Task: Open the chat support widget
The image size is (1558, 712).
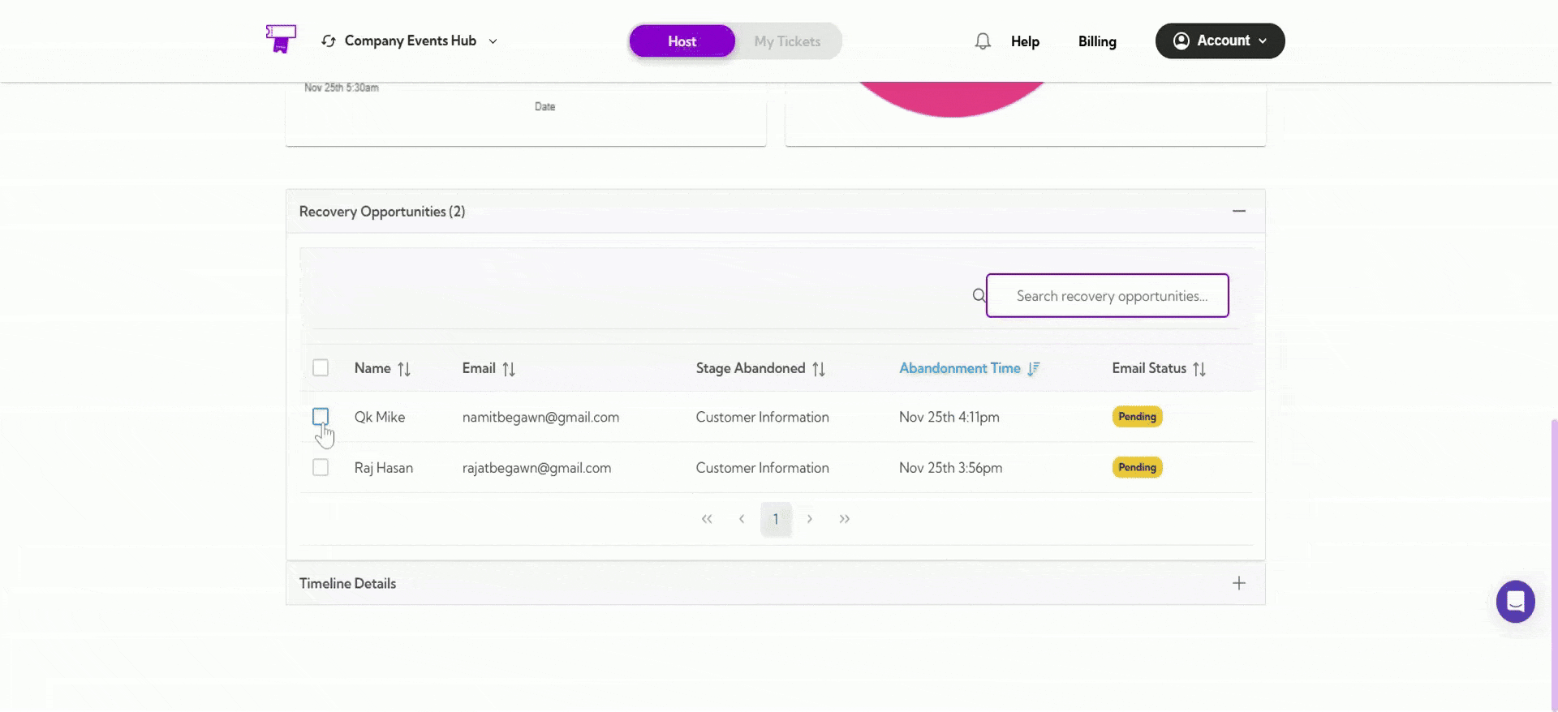Action: tap(1515, 602)
